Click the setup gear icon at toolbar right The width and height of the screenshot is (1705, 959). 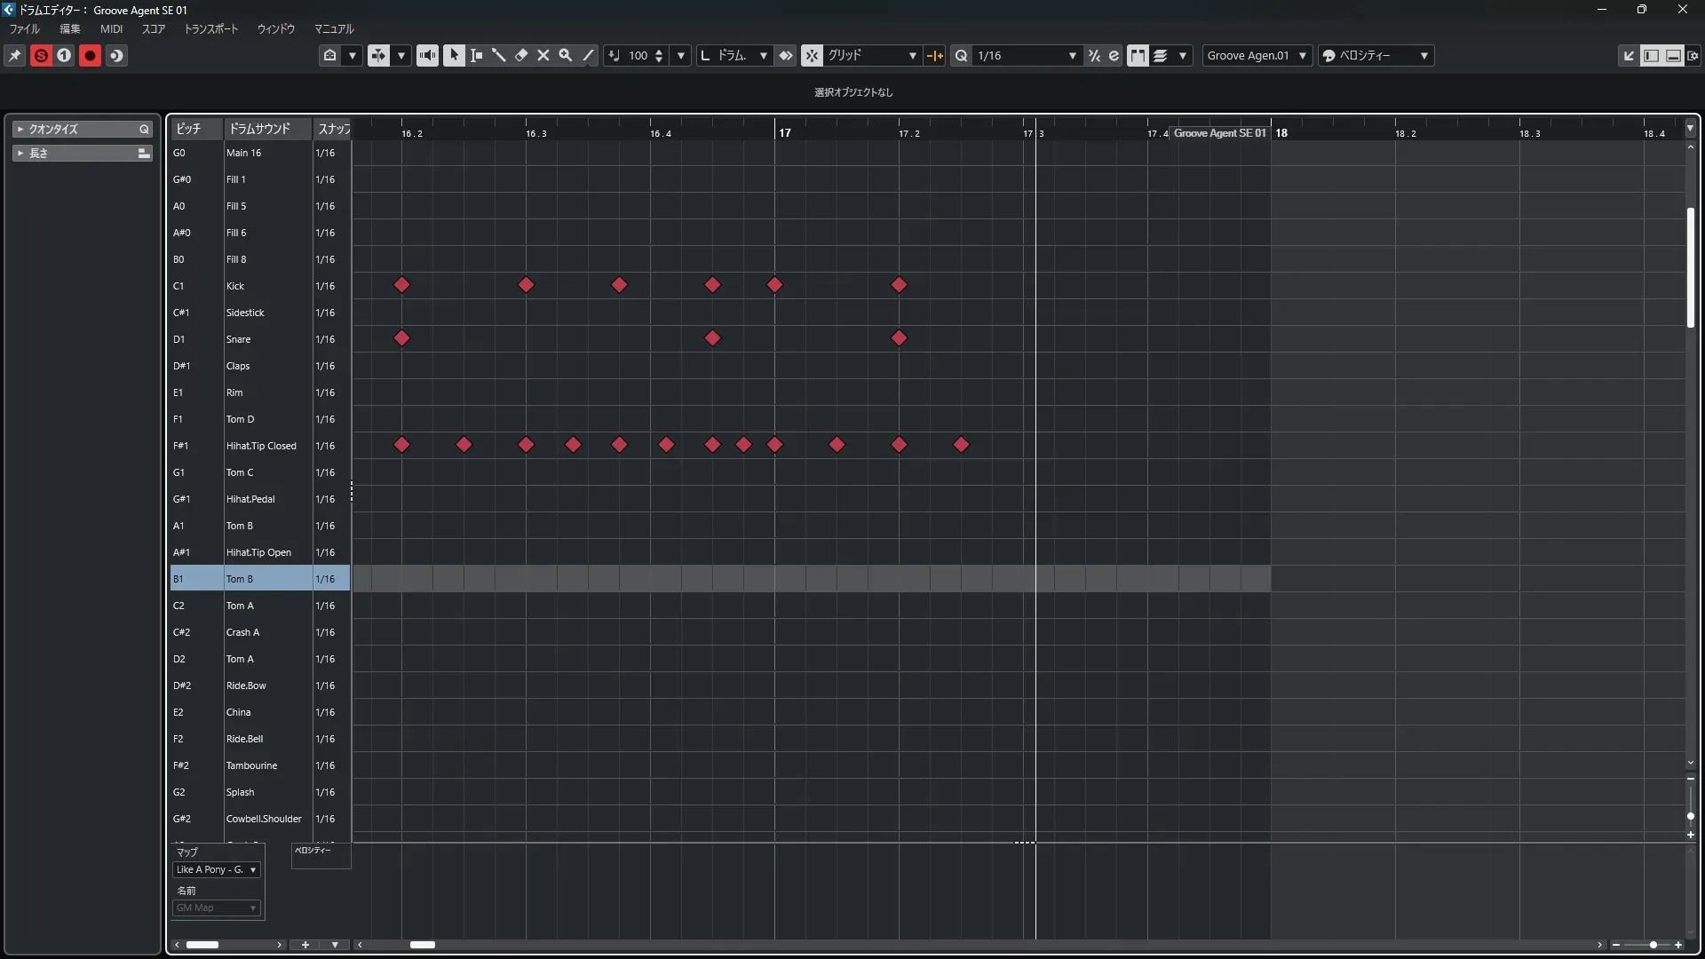pos(1693,55)
